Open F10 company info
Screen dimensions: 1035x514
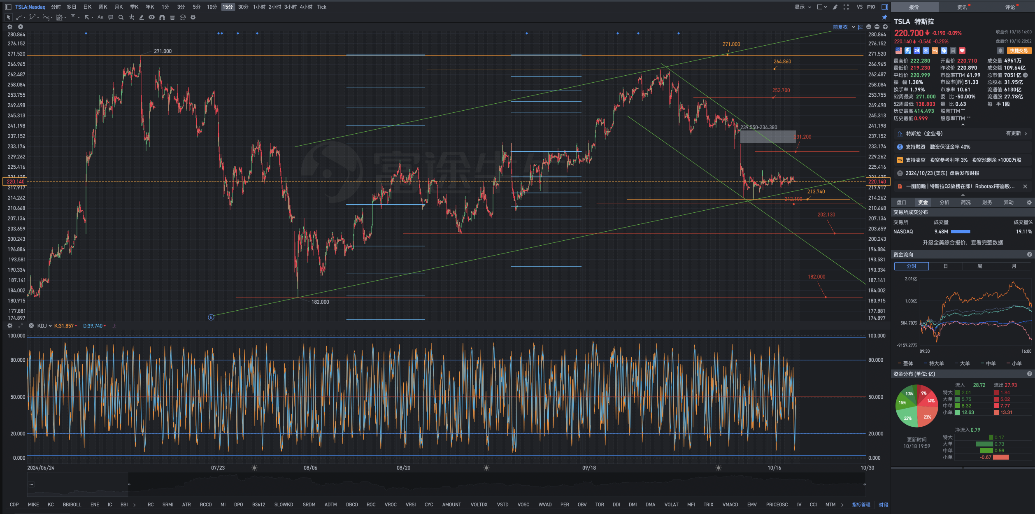click(871, 7)
